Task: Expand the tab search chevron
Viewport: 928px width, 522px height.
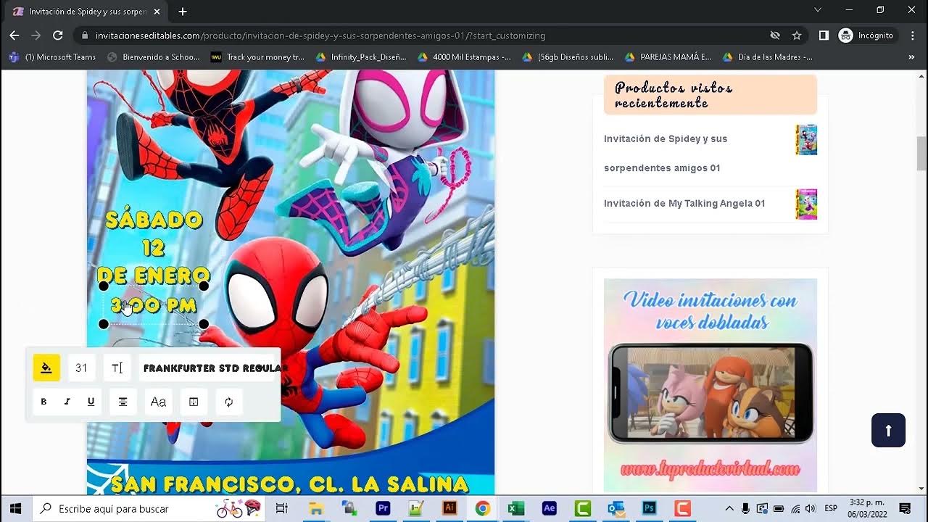Action: pos(818,10)
